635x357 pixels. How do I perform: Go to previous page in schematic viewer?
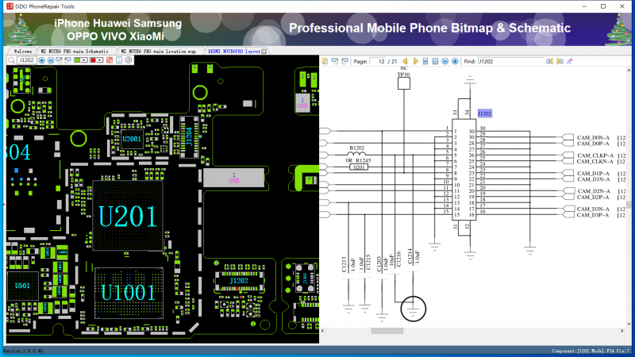pos(406,60)
